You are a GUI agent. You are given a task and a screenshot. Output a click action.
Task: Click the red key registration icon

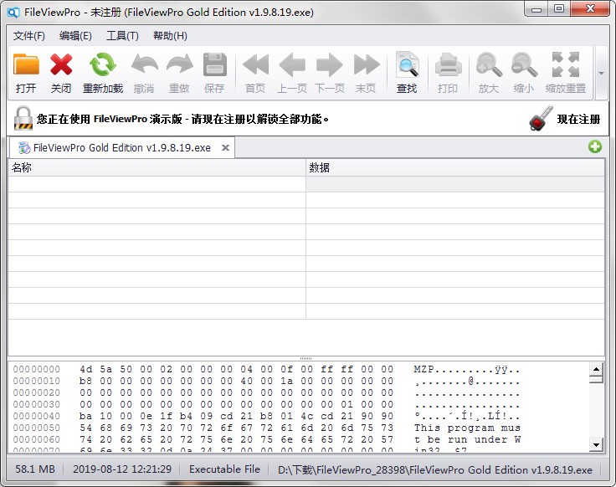541,118
